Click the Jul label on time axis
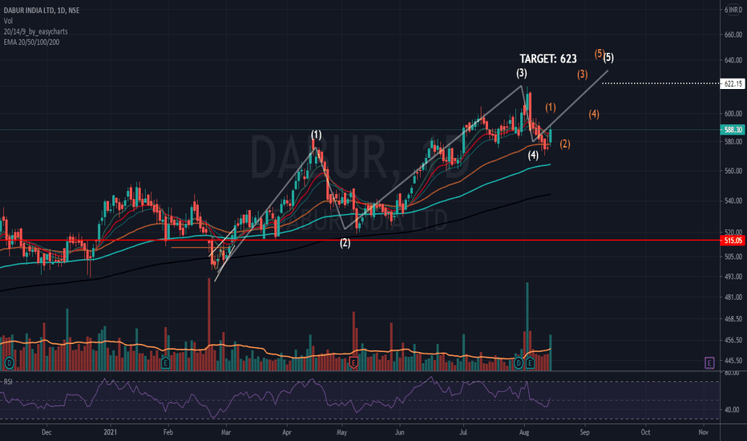 (463, 432)
